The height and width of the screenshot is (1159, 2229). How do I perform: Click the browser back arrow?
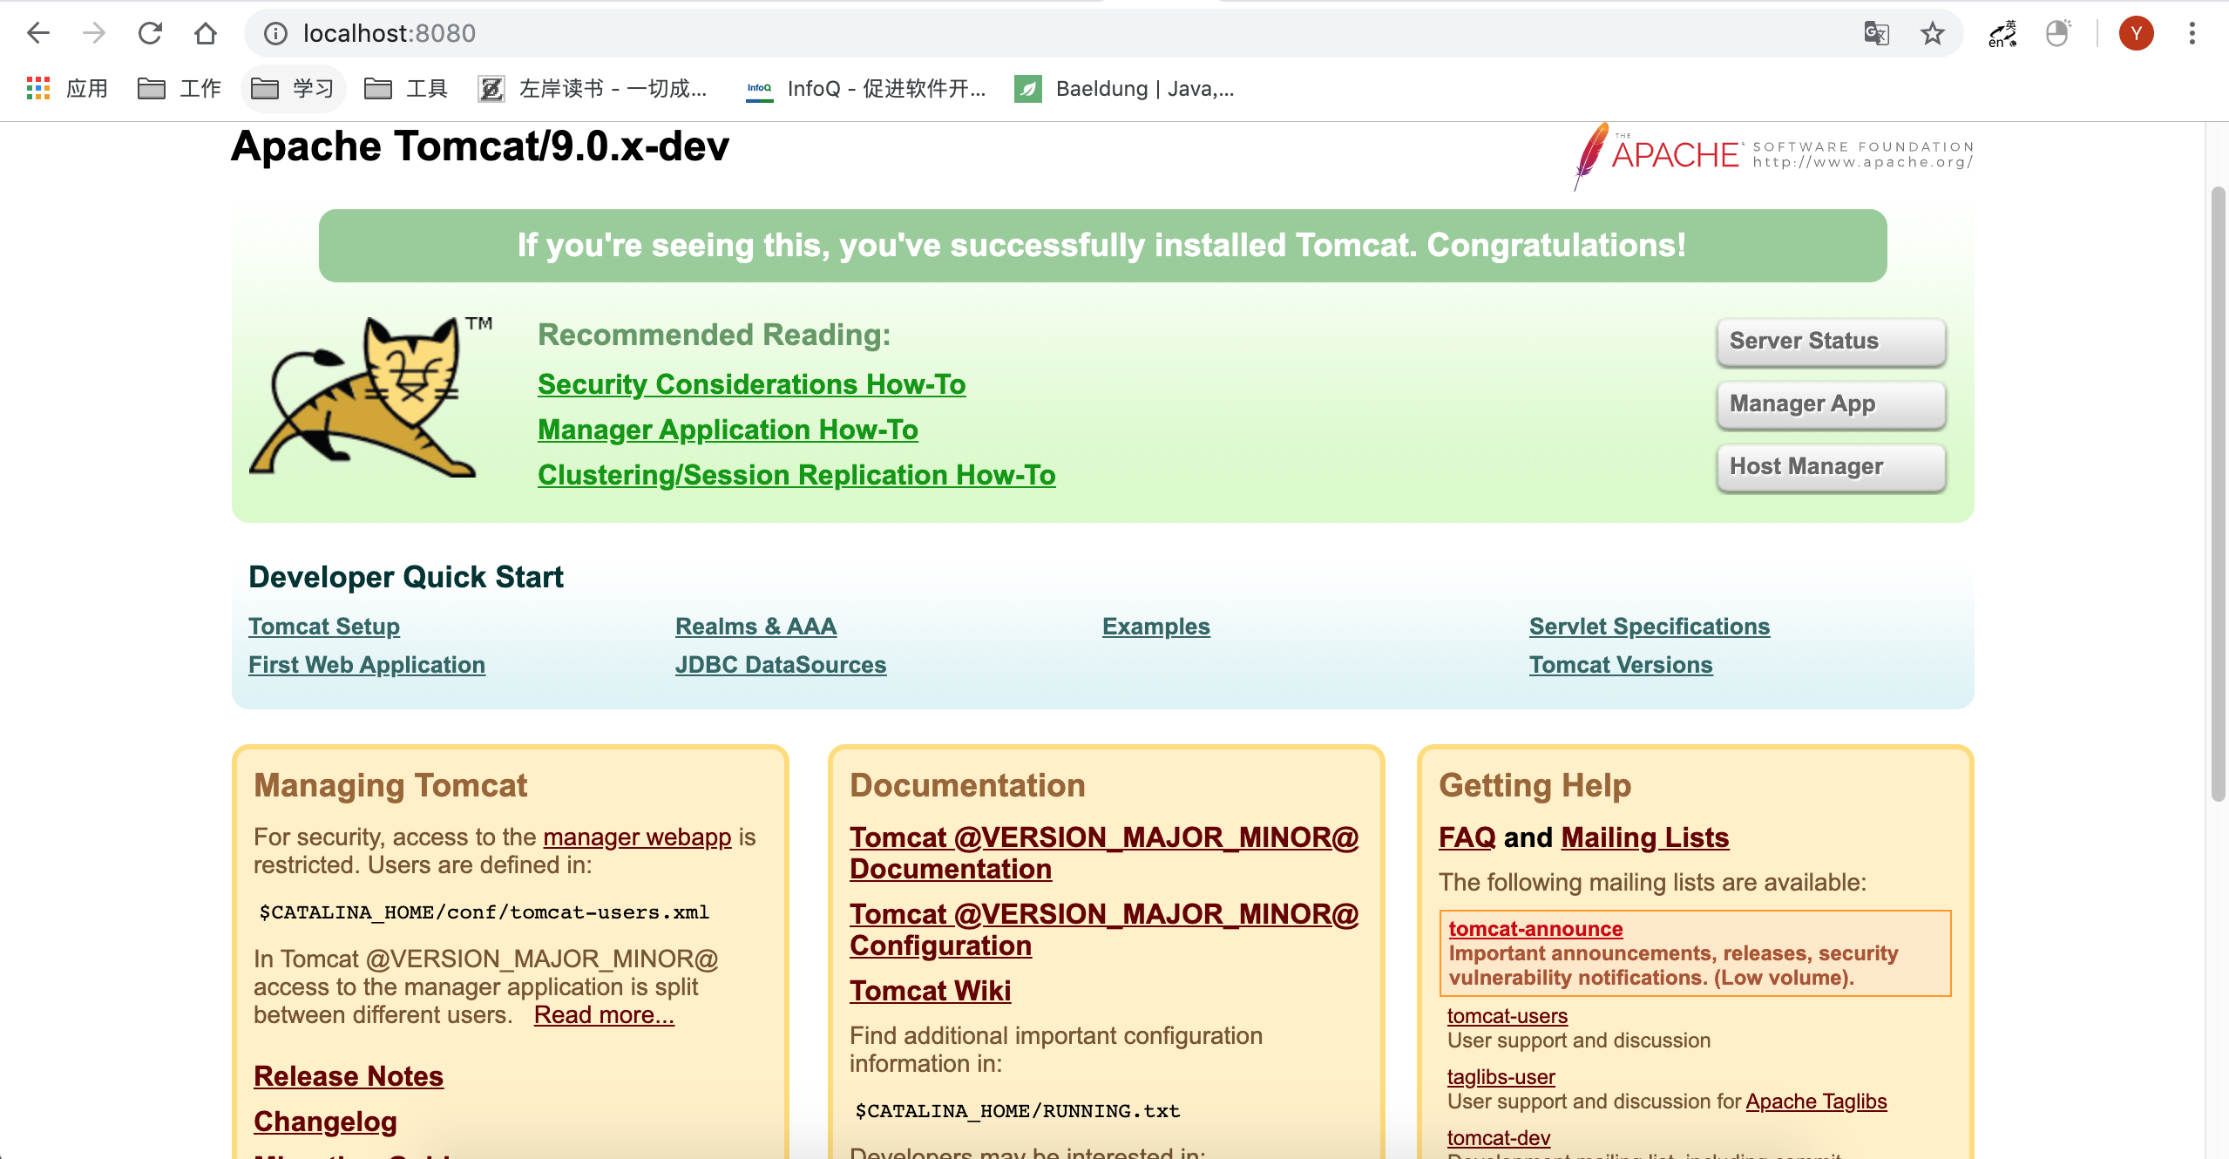[x=38, y=33]
